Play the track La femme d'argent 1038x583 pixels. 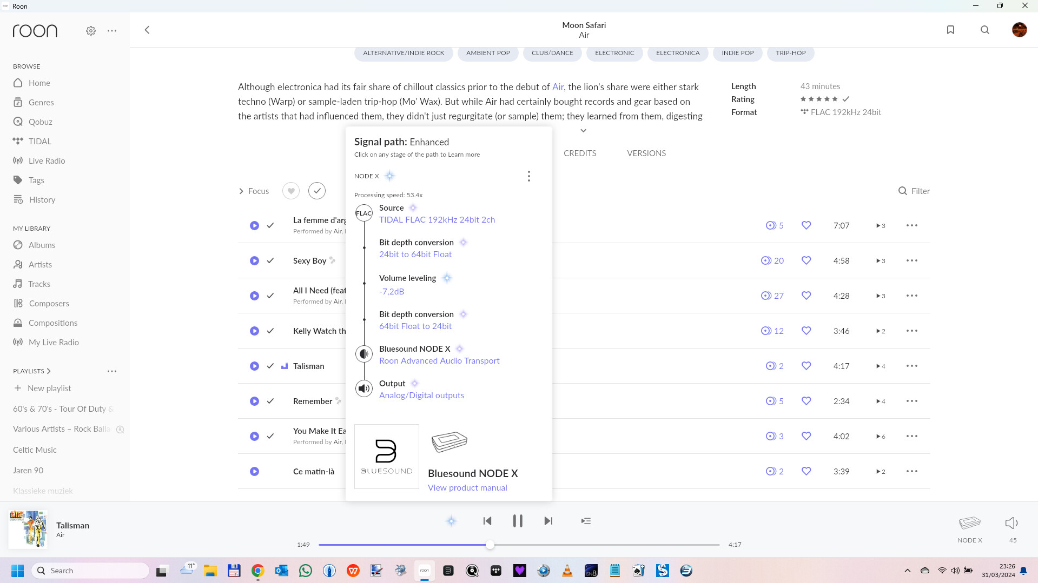254,225
